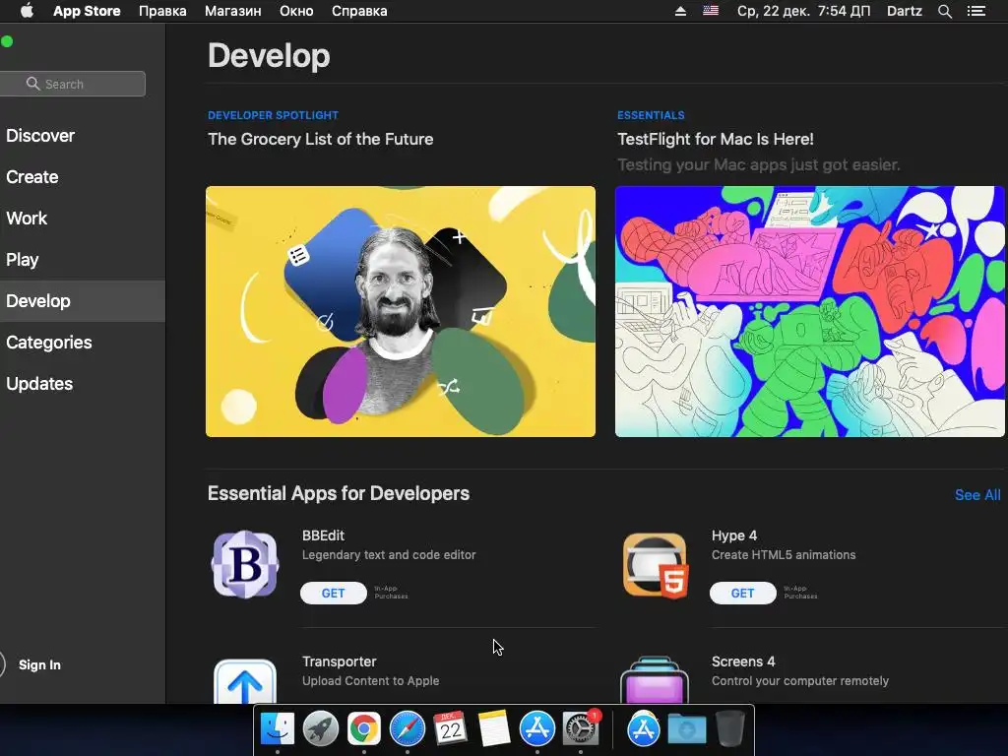This screenshot has height=756, width=1008.
Task: Open Finder from the Dock
Action: point(277,728)
